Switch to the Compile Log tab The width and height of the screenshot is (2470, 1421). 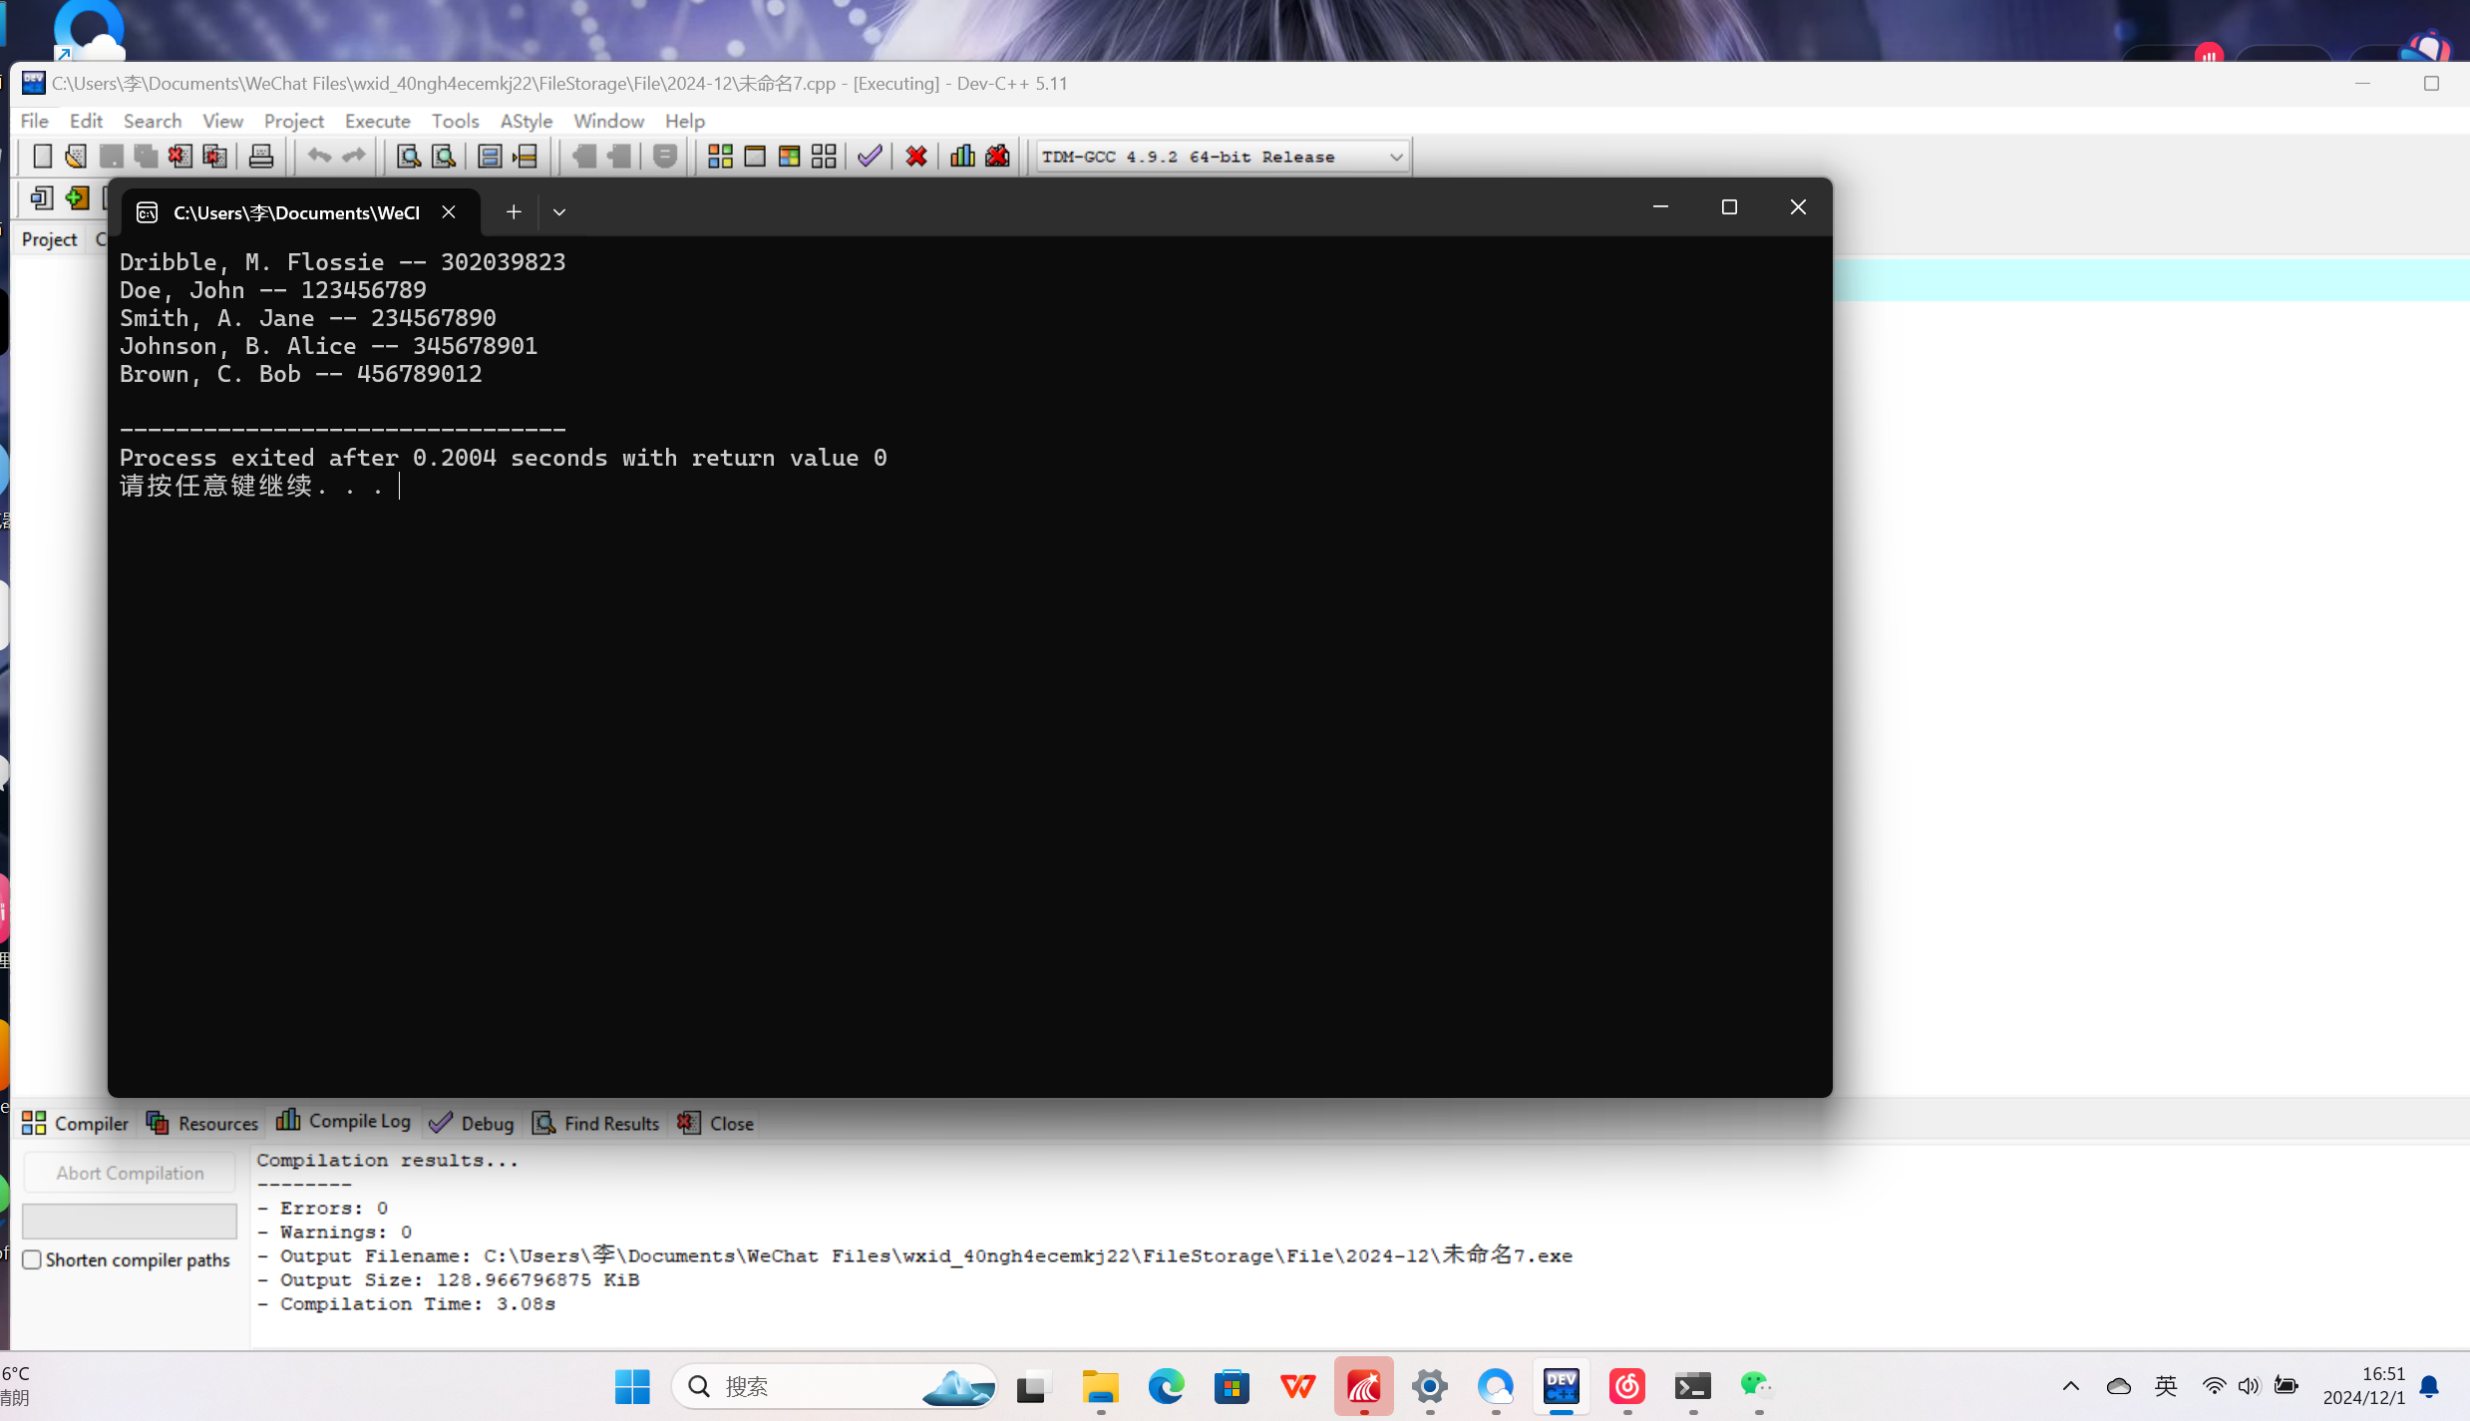point(344,1122)
